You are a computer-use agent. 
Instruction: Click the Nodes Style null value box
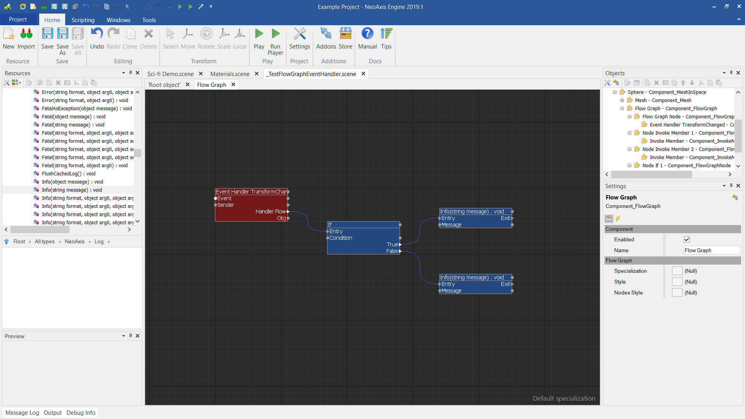tap(677, 293)
